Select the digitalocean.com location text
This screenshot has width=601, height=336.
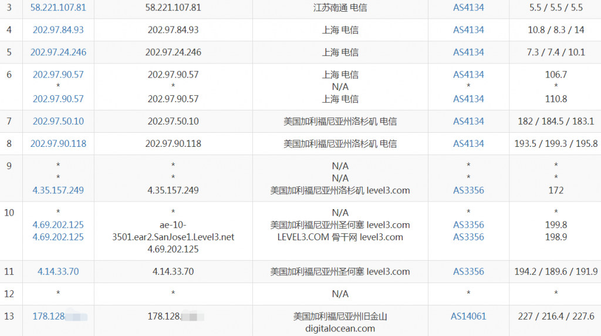[340, 329]
